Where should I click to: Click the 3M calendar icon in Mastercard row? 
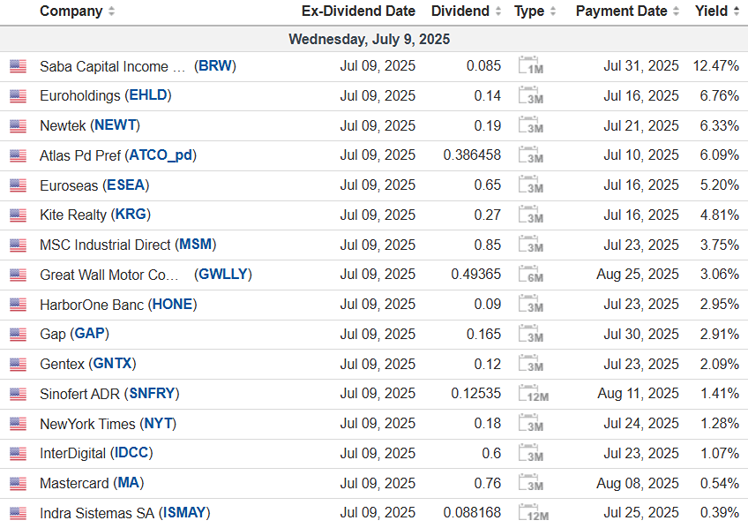tap(530, 483)
